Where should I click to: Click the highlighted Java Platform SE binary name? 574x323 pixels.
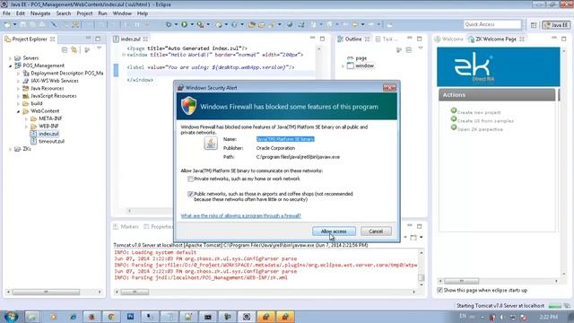click(285, 139)
